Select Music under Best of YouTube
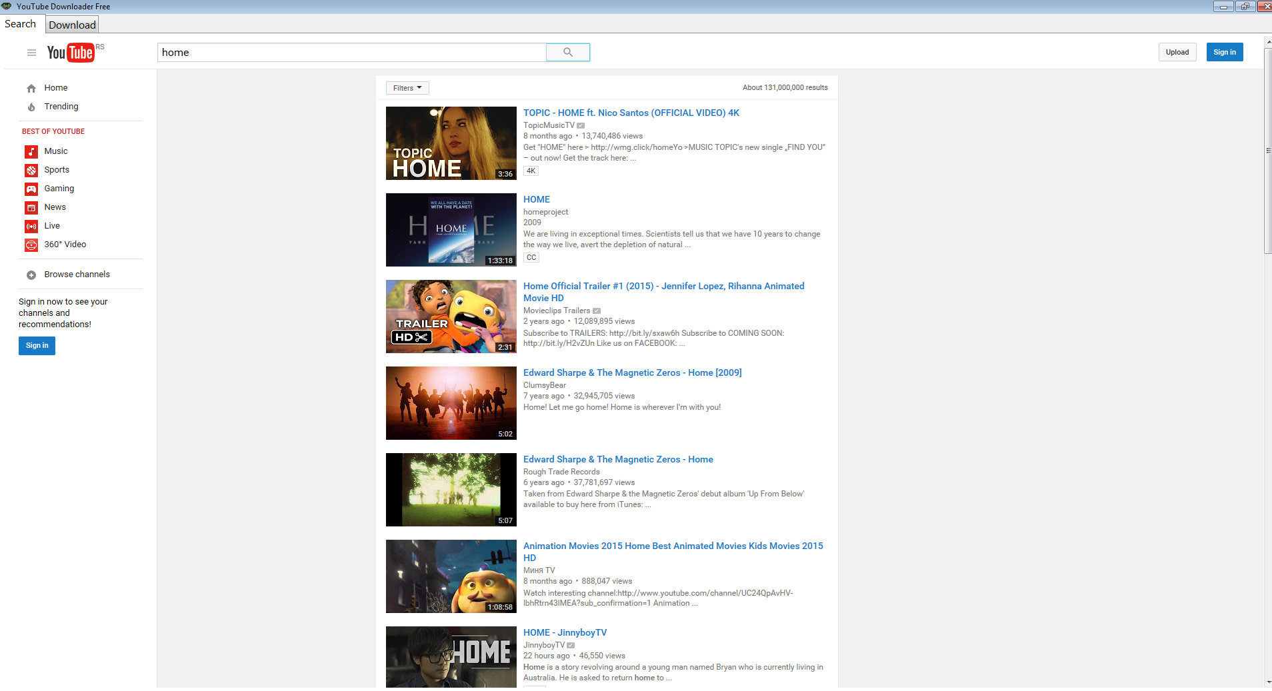1272x691 pixels. (56, 151)
